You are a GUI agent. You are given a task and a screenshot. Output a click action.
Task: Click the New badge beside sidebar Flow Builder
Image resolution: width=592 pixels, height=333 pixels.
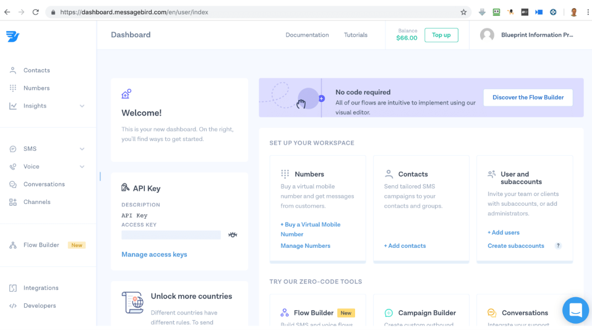(x=77, y=245)
